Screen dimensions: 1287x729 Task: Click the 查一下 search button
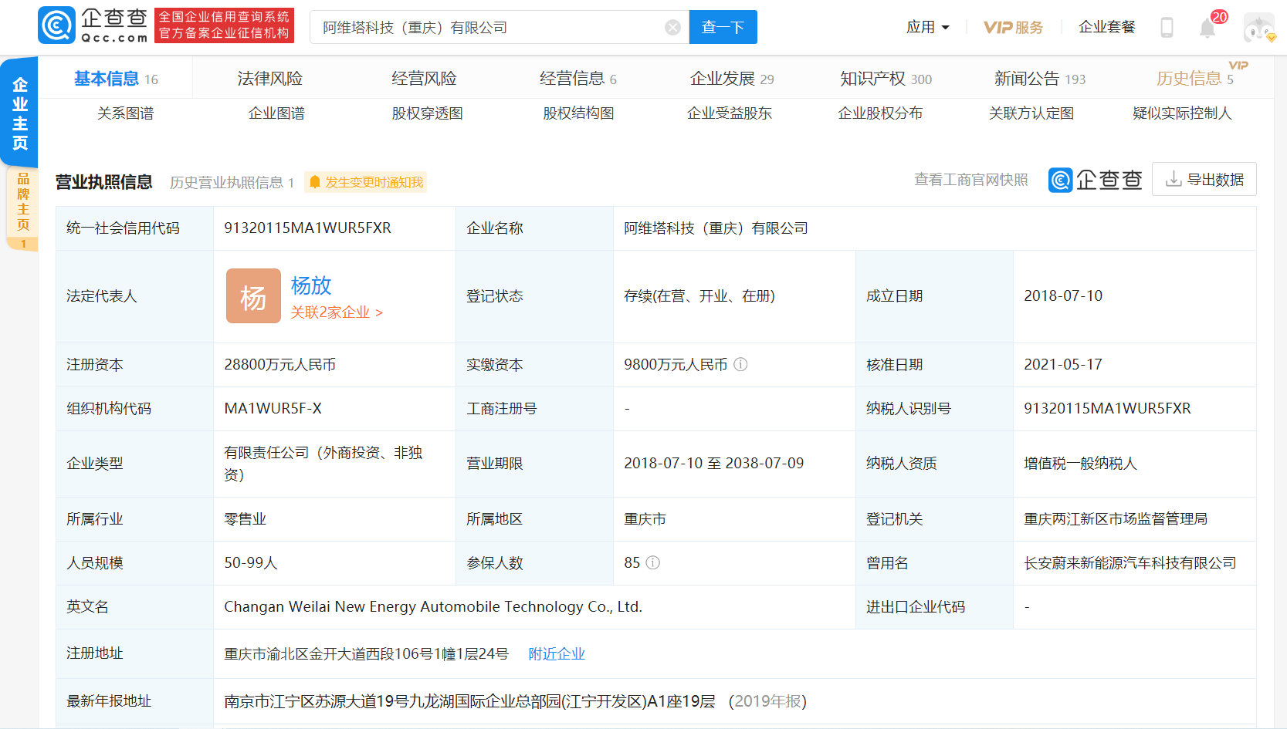pos(723,28)
